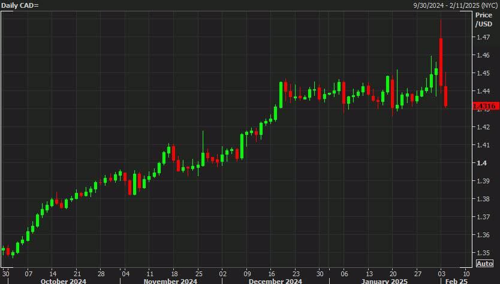500x284 pixels.
Task: Click the 1.47 price axis label
Action: tap(483, 37)
